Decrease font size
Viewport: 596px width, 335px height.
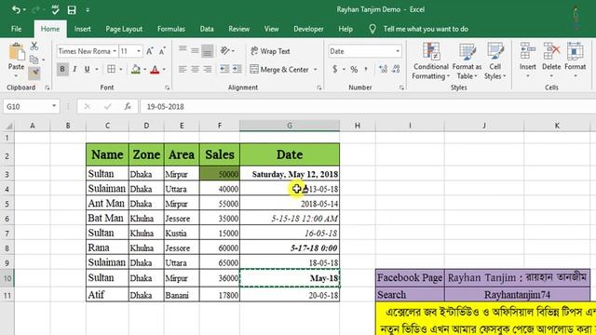[163, 51]
